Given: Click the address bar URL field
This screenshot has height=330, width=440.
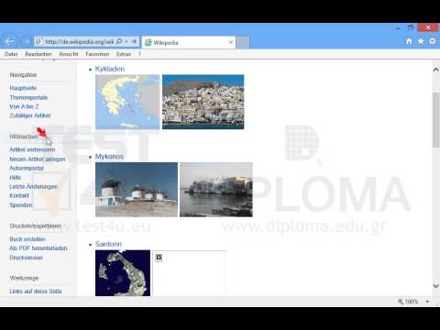Looking at the screenshot, I should click(79, 41).
